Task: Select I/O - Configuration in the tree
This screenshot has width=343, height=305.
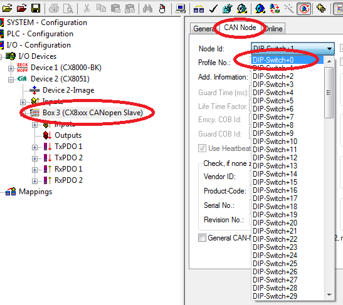Action: [x=39, y=45]
